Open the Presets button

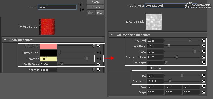coord(96,7)
